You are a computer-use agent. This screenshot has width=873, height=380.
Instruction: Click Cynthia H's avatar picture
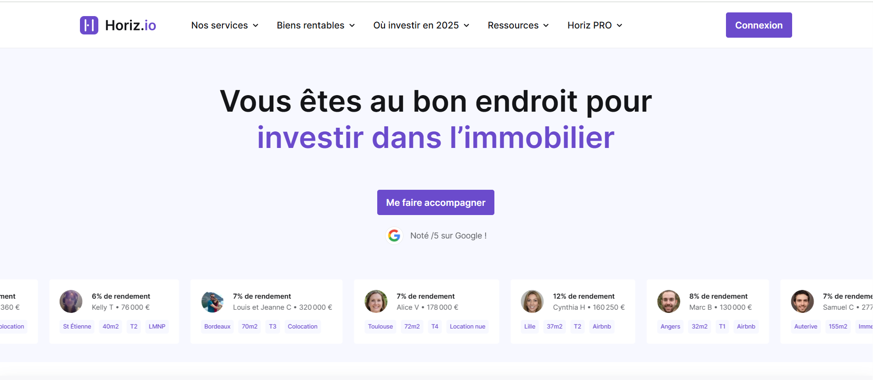tap(533, 301)
